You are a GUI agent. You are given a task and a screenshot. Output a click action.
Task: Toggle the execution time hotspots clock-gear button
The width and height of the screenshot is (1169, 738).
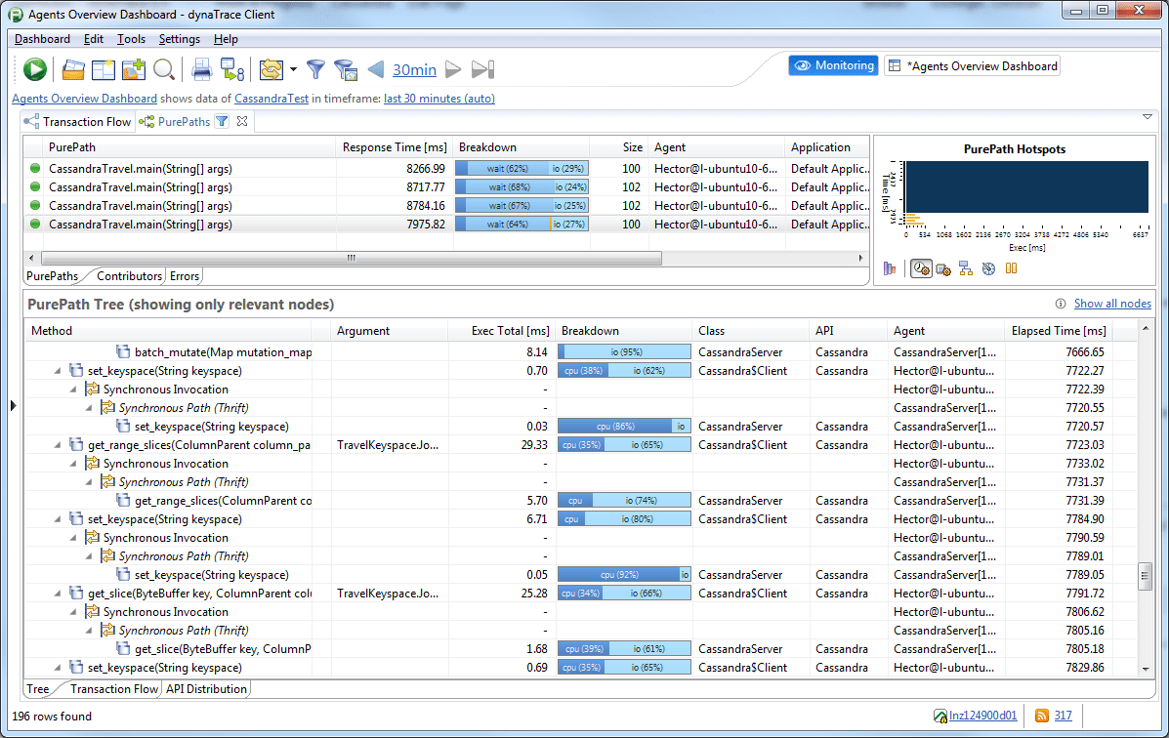tap(922, 268)
